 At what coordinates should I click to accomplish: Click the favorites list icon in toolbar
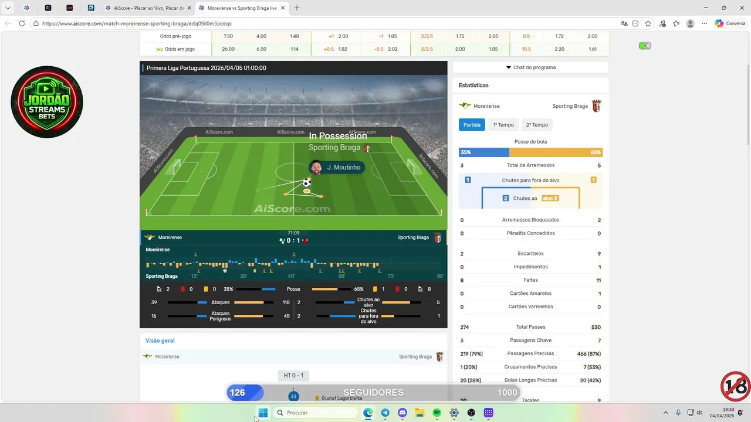[x=676, y=23]
